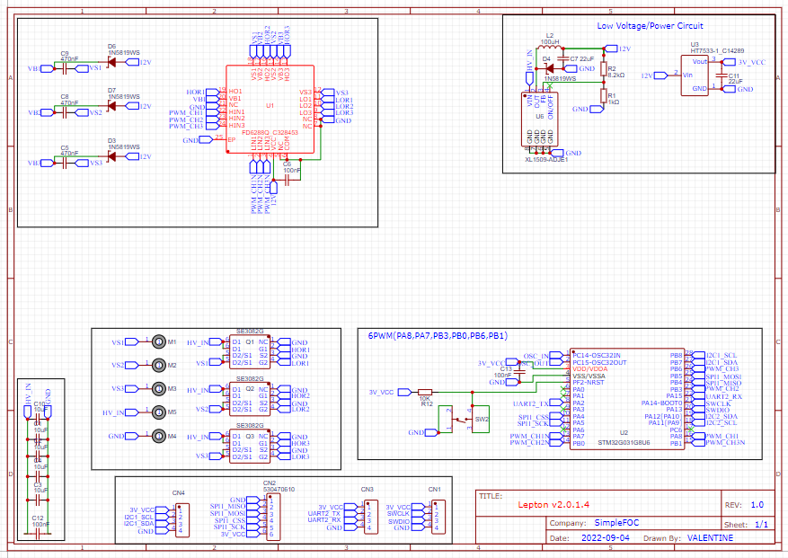Image resolution: width=788 pixels, height=558 pixels.
Task: Select resistor R12 10K
Action: [425, 392]
